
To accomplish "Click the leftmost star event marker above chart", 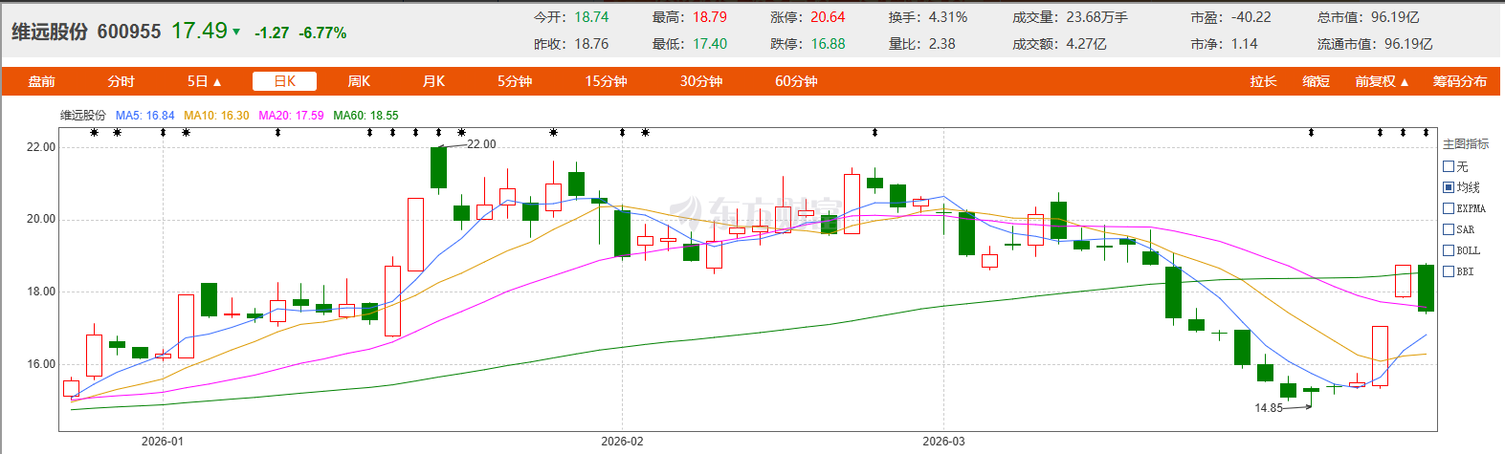I will click(x=94, y=133).
